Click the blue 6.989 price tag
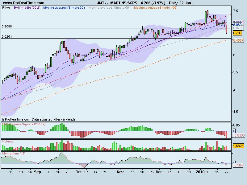Image resolution: width=247 pixels, height=185 pixels. pyautogui.click(x=237, y=25)
